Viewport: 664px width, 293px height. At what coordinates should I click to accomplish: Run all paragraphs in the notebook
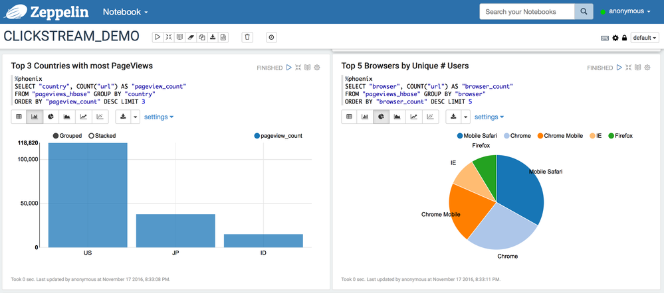coord(158,37)
